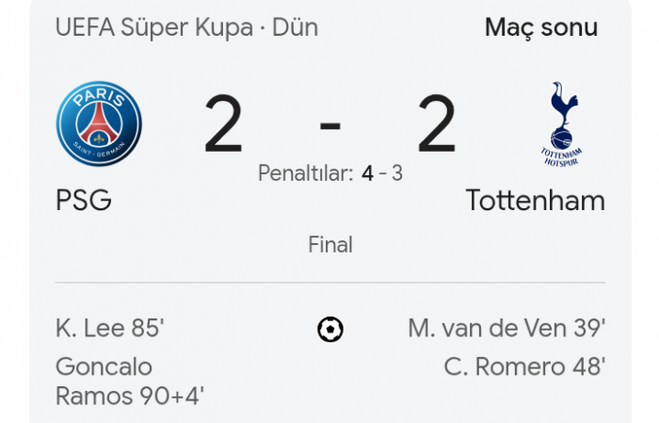The height and width of the screenshot is (423, 659).
Task: Click the penalty score 3
Action: pyautogui.click(x=397, y=173)
